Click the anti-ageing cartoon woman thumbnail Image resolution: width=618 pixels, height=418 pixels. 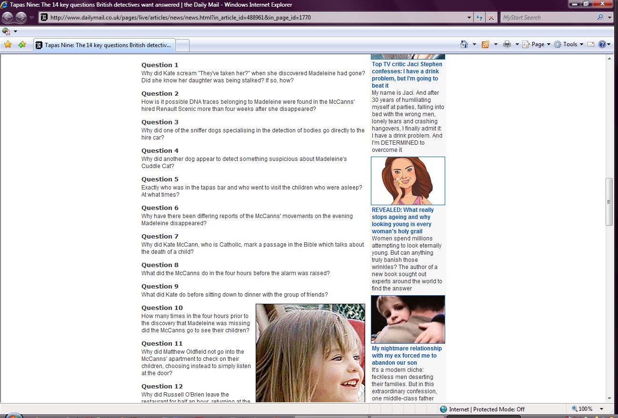tap(408, 181)
